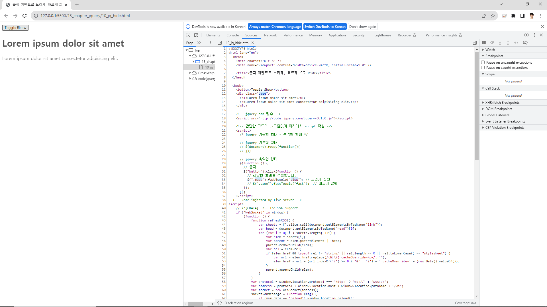Image resolution: width=547 pixels, height=307 pixels.
Task: Open the Console tab
Action: pos(232,35)
